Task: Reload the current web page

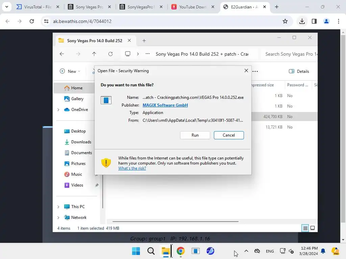Action: pyautogui.click(x=32, y=21)
